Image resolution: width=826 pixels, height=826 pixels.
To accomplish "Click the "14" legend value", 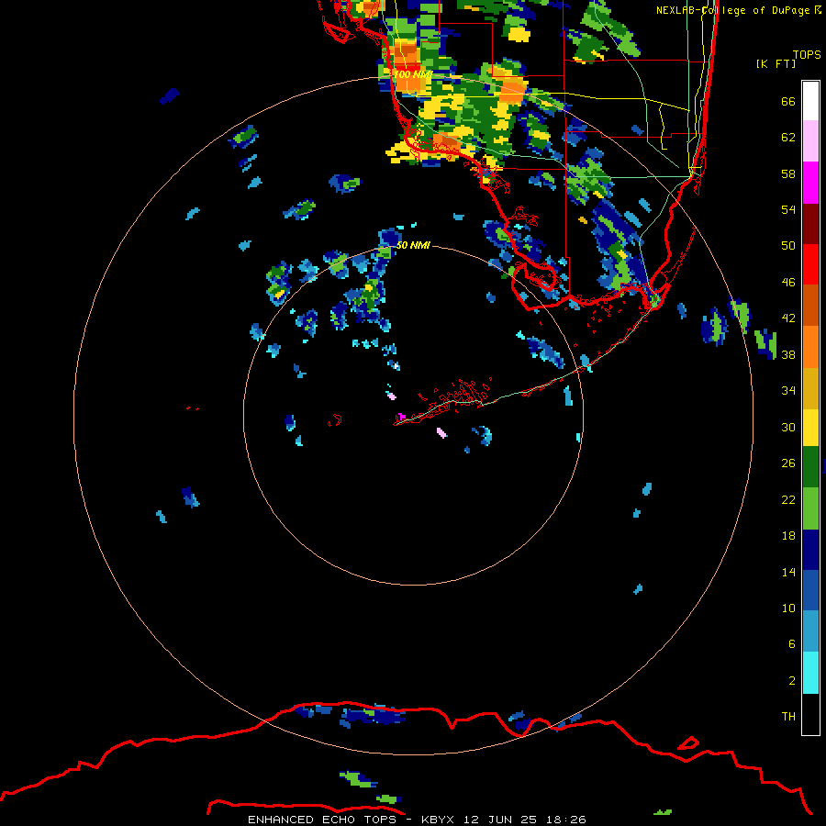I will point(788,572).
